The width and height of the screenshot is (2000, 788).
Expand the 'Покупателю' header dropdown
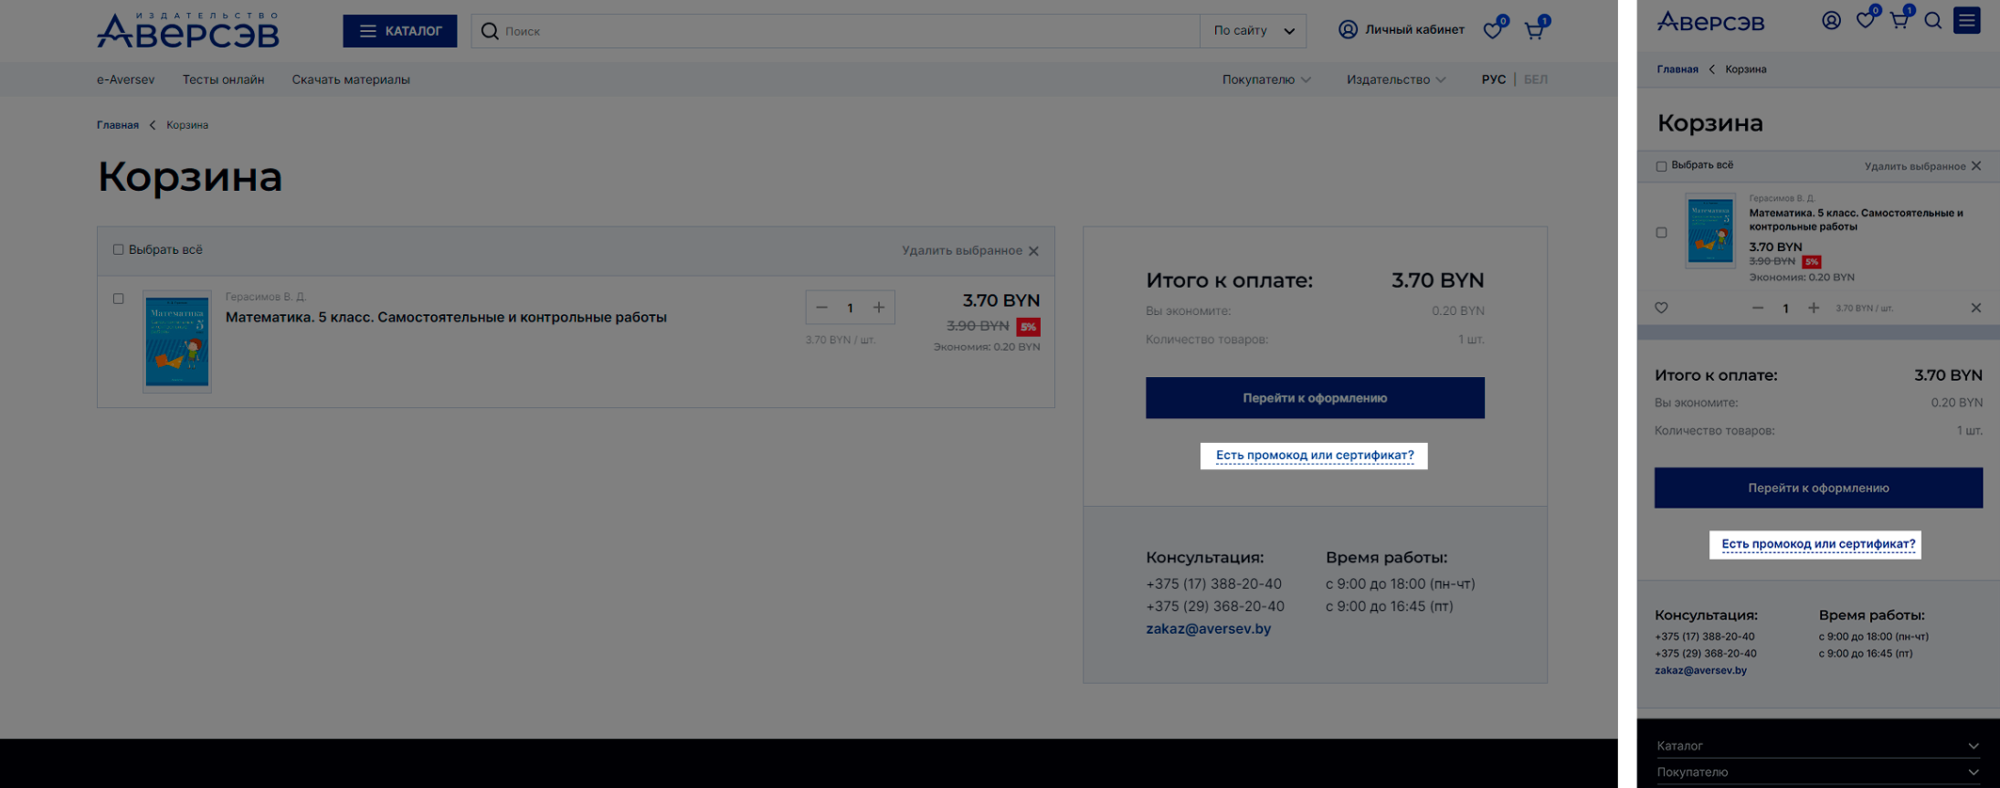click(x=1266, y=80)
